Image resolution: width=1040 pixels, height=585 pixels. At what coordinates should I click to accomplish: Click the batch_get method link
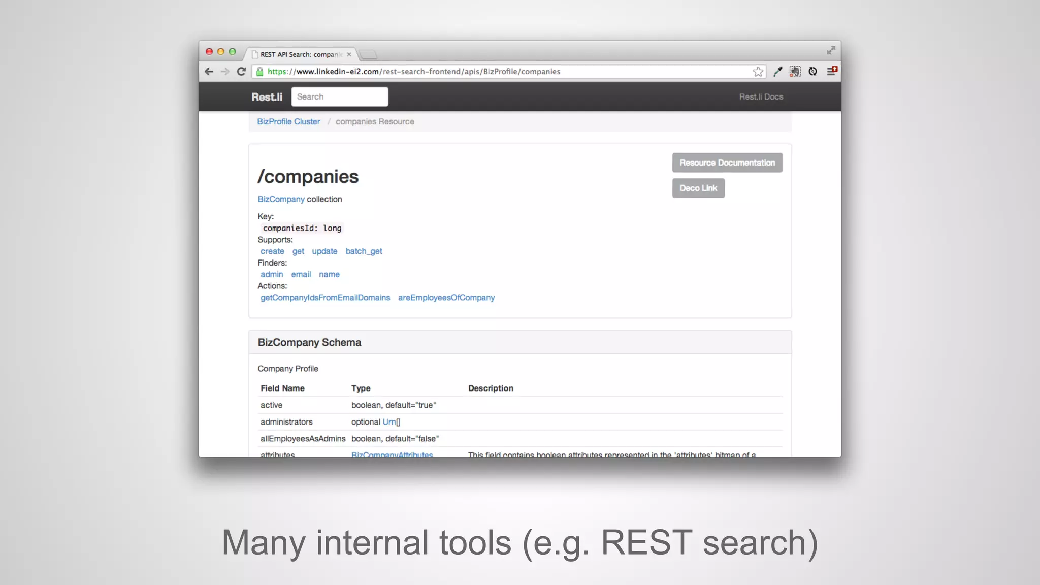[x=364, y=251]
